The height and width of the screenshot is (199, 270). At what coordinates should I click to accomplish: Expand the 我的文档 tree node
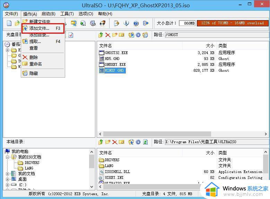pos(7,174)
